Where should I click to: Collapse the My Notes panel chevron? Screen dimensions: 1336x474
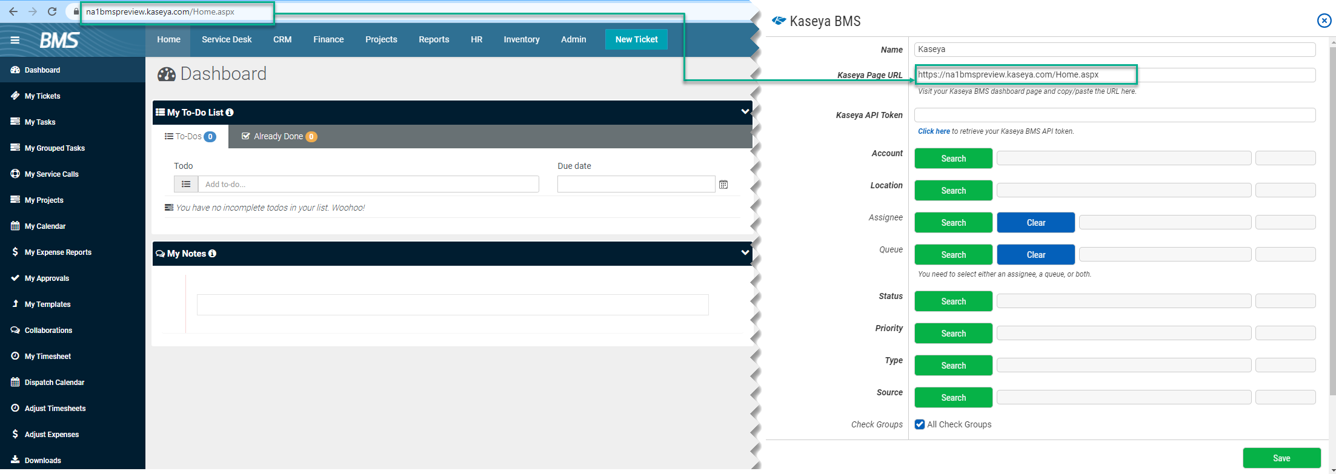[x=745, y=252]
